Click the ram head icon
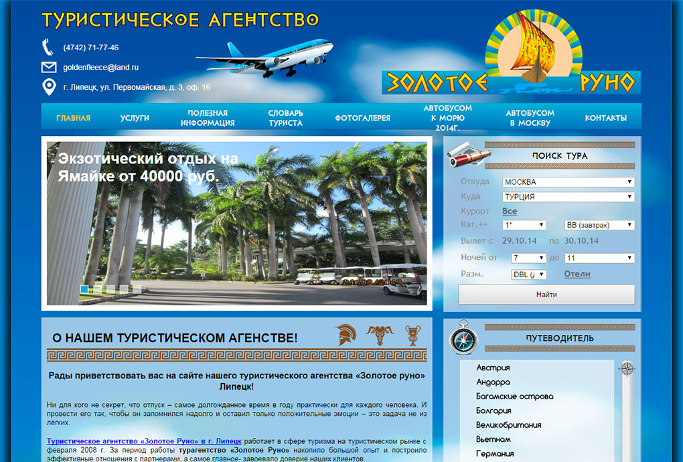The height and width of the screenshot is (462, 683). [380, 335]
